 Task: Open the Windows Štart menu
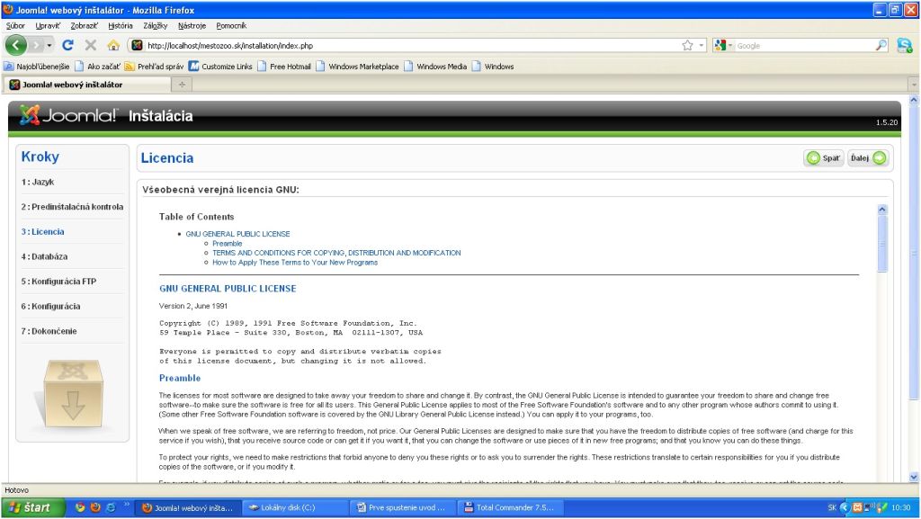click(33, 507)
